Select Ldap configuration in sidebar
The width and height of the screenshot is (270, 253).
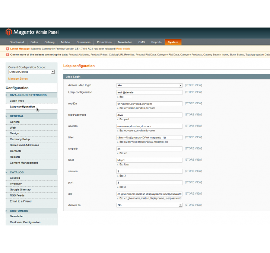(x=22, y=106)
